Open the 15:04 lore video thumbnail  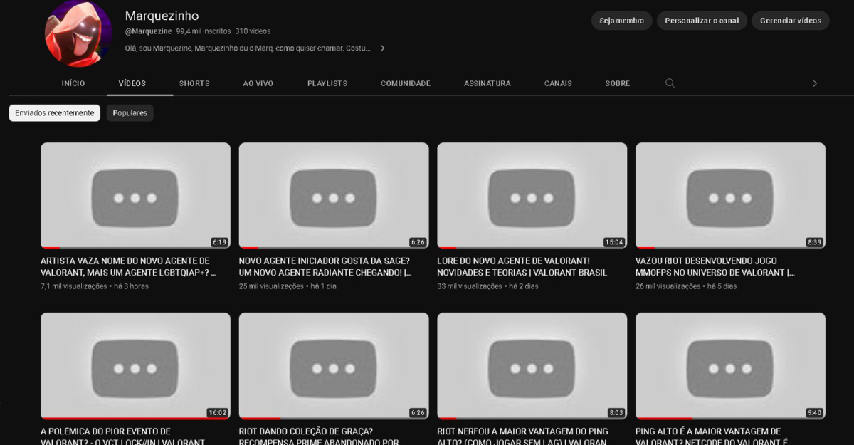pos(532,196)
